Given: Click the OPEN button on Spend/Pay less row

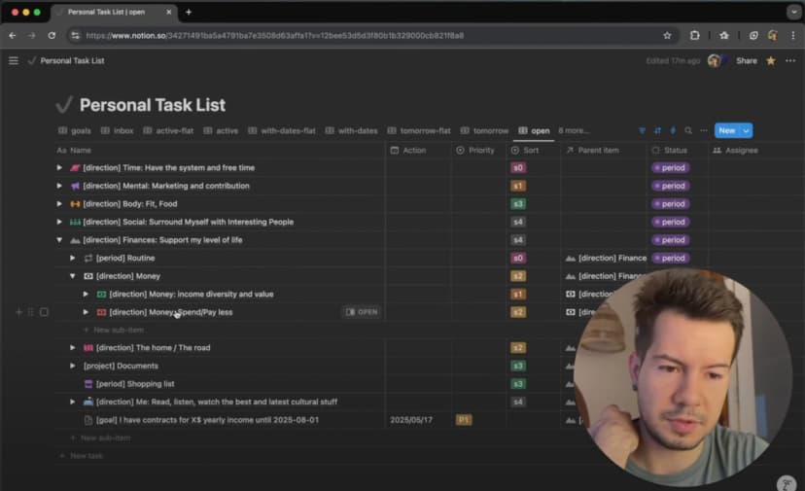Looking at the screenshot, I should click(x=362, y=312).
